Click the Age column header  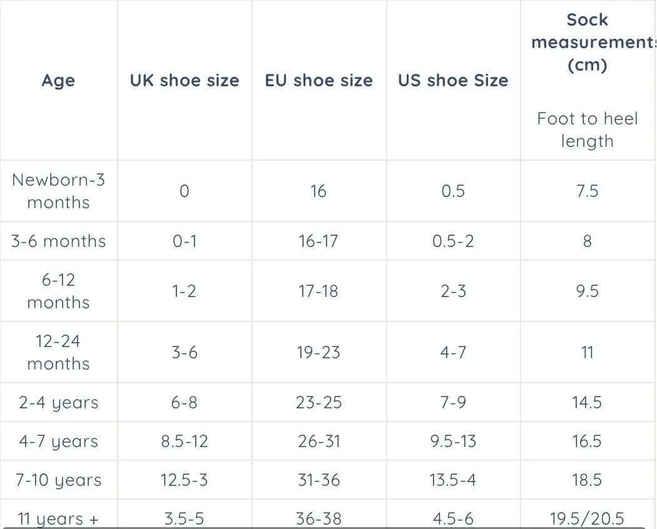[x=58, y=81]
